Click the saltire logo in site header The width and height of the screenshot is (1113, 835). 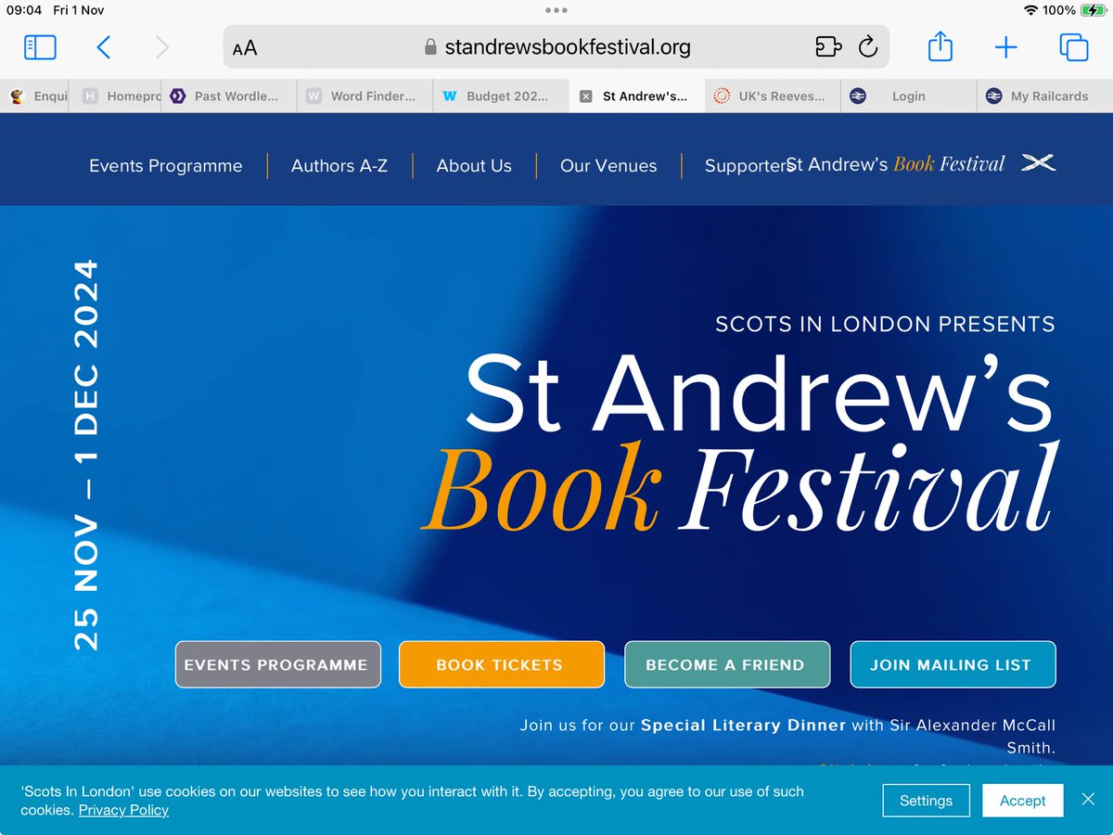coord(1038,163)
